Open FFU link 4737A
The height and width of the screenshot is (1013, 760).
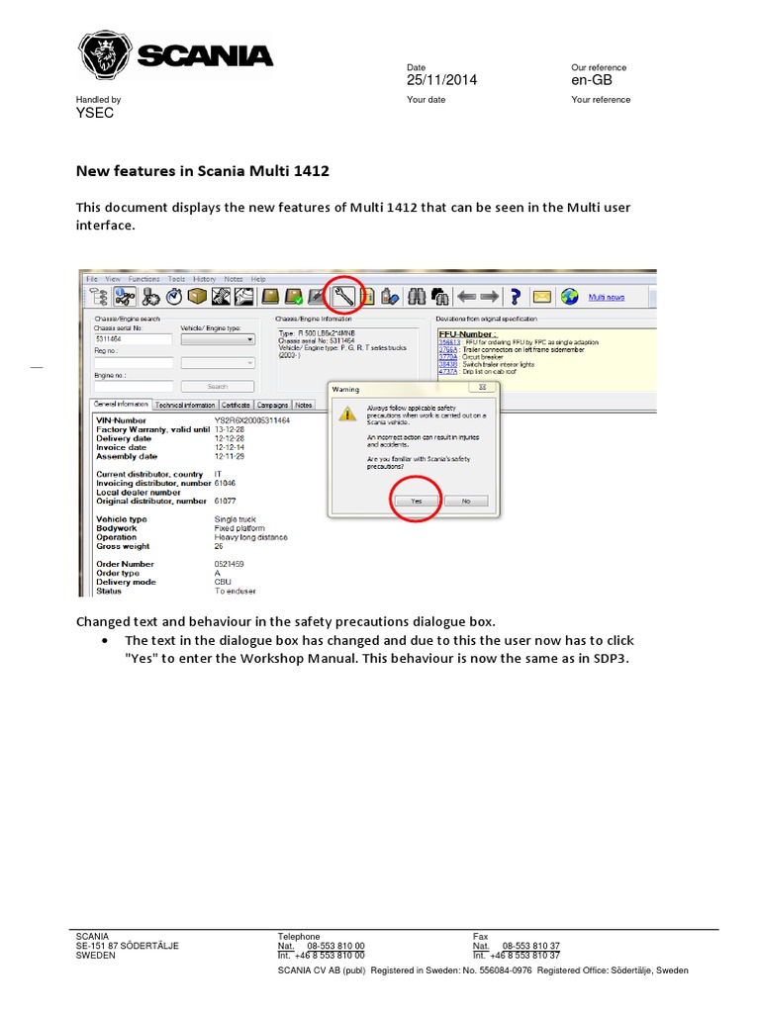point(448,372)
